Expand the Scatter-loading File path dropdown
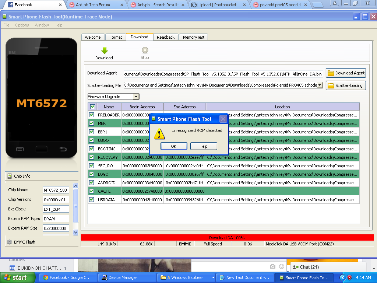 point(320,85)
